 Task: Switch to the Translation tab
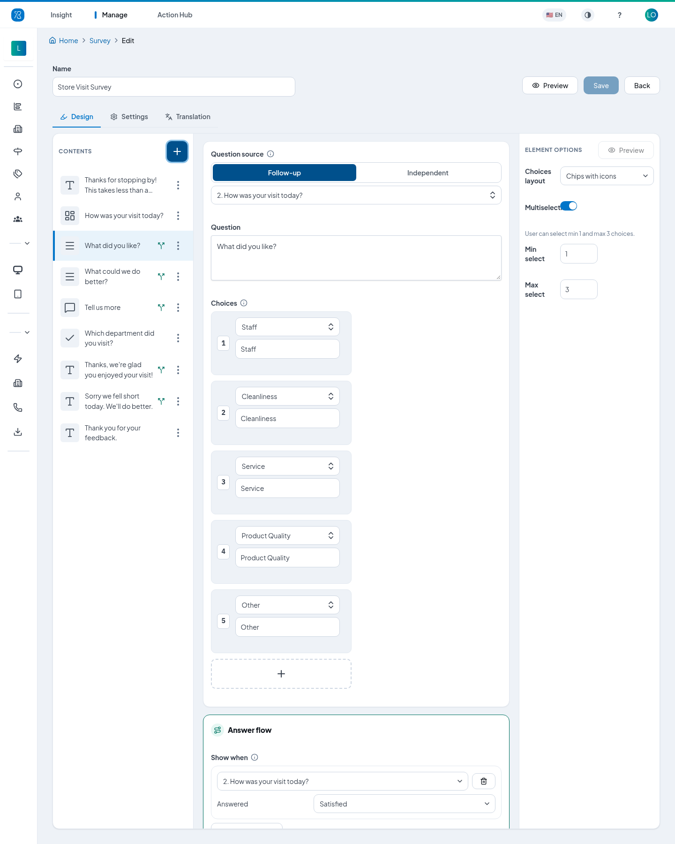pyautogui.click(x=188, y=117)
